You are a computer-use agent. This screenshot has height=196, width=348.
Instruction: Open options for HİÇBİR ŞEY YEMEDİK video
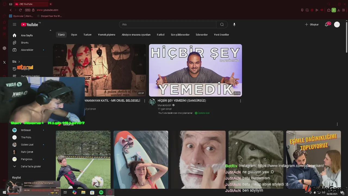coord(240,101)
